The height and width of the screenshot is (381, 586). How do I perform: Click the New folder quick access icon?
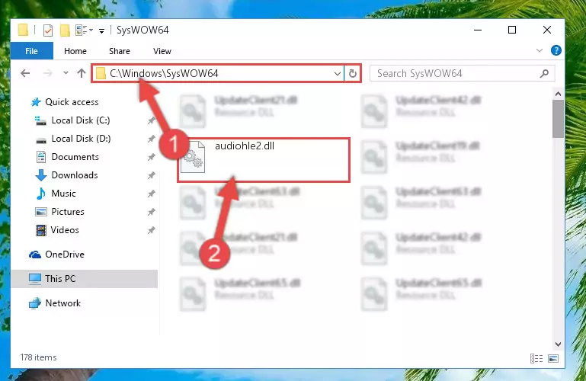click(65, 30)
